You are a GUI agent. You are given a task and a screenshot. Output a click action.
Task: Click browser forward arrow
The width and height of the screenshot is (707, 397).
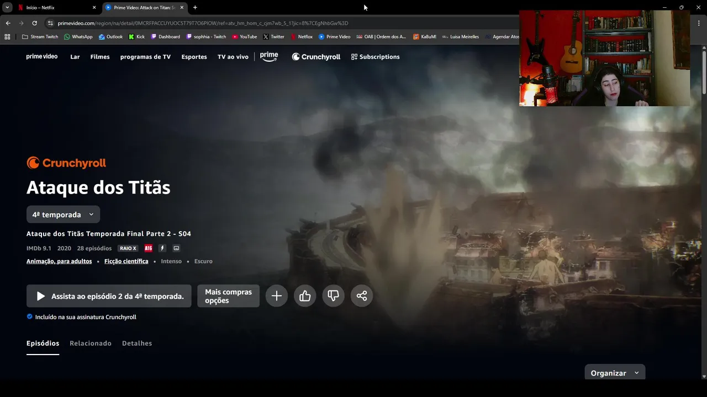[x=21, y=23]
